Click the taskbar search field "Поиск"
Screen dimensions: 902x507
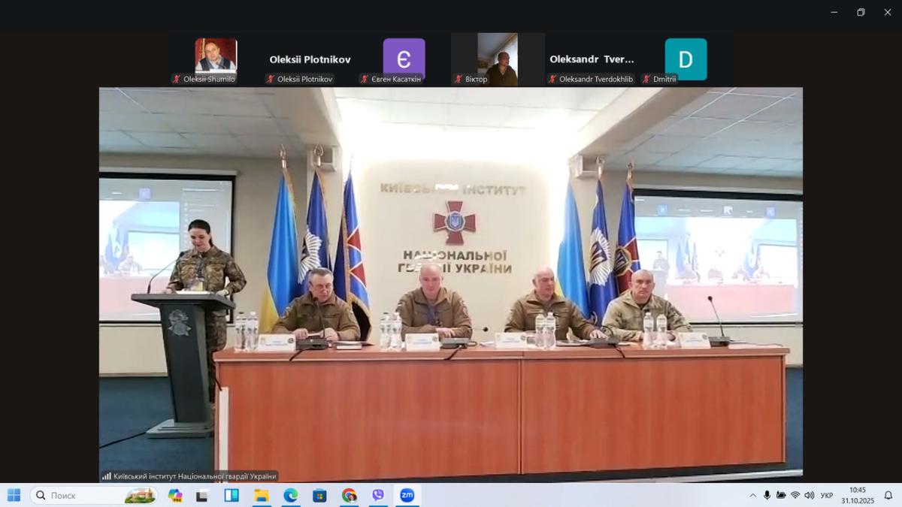tap(94, 495)
